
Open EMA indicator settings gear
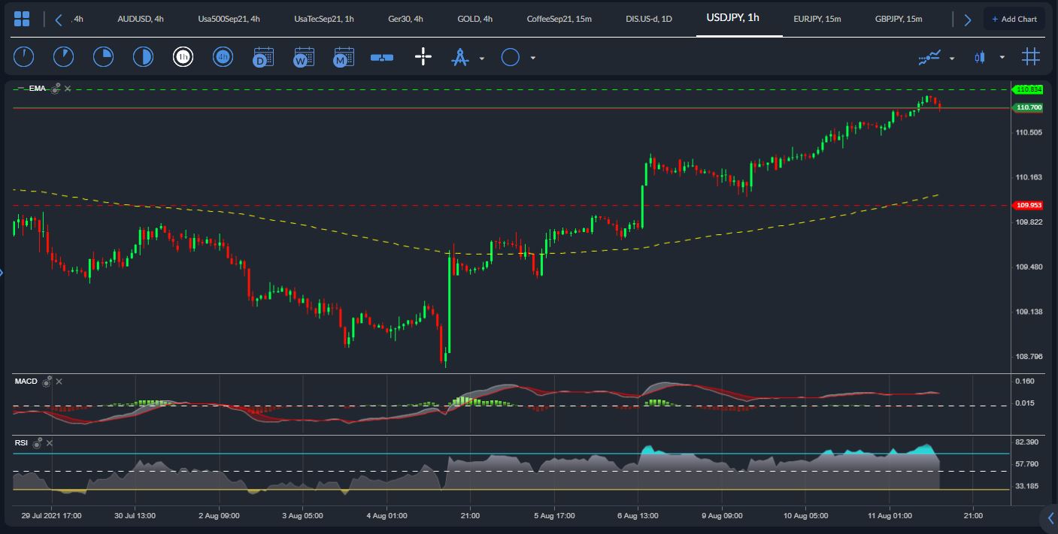pyautogui.click(x=55, y=89)
